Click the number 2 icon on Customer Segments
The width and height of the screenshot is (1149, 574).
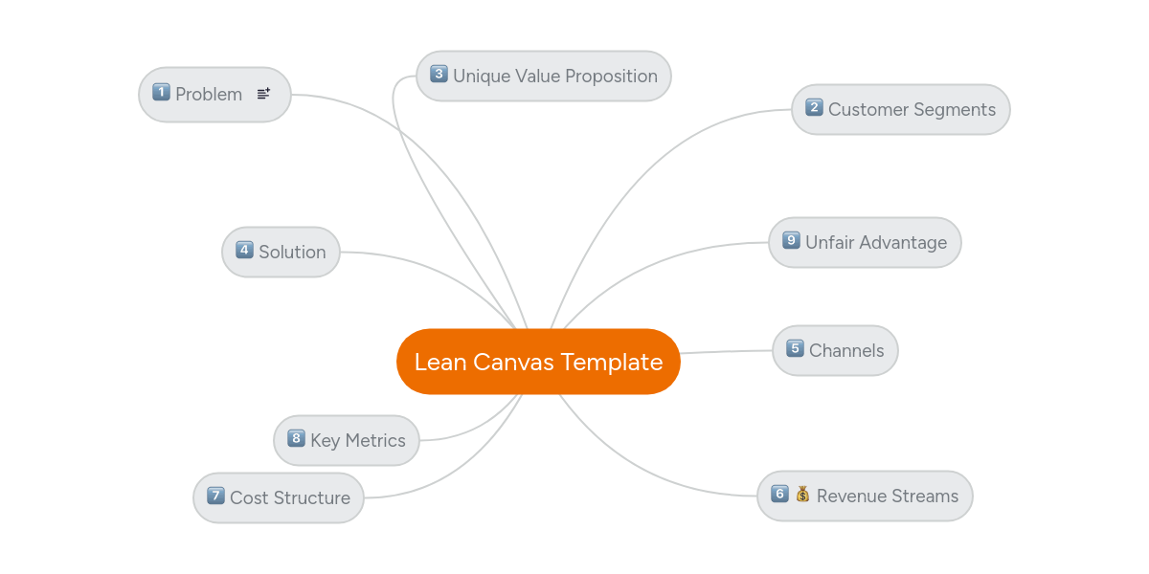pyautogui.click(x=814, y=107)
